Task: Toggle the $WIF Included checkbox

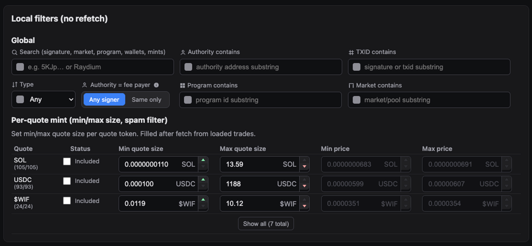Action: pos(67,201)
